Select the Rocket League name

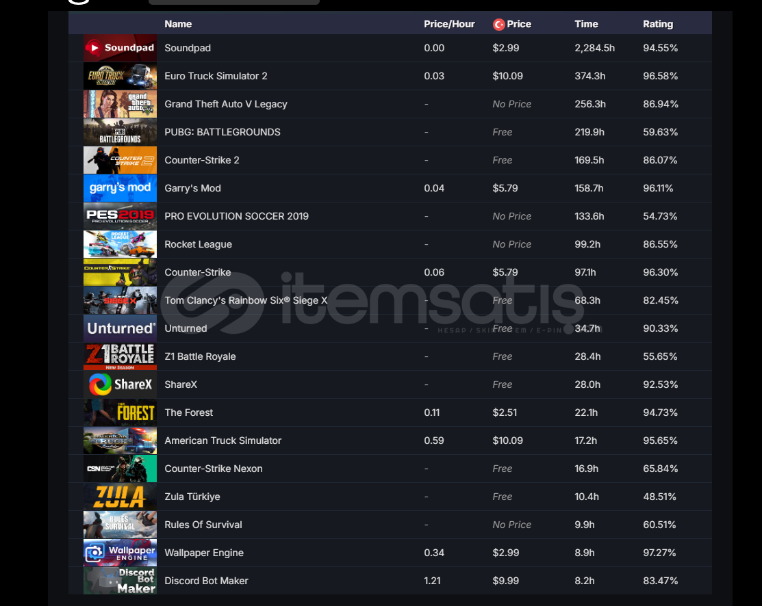[198, 244]
